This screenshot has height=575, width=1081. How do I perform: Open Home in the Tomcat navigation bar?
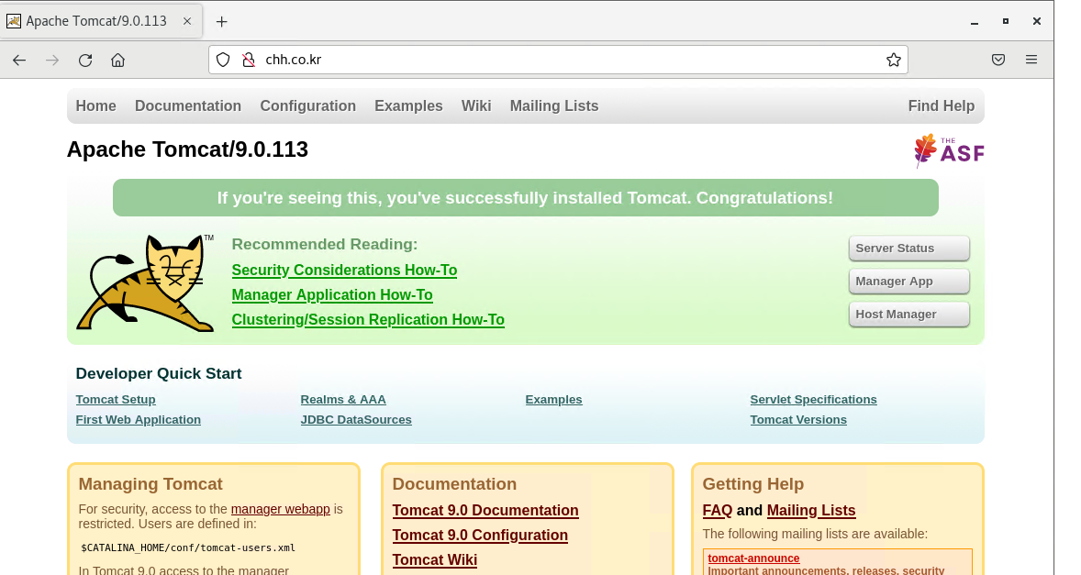95,106
